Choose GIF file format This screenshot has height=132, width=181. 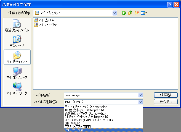(x=103, y=123)
